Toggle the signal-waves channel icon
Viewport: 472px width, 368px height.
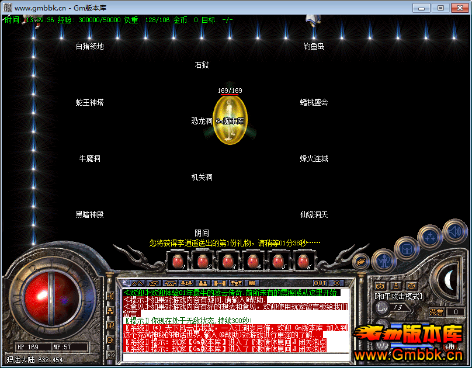(x=110, y=355)
